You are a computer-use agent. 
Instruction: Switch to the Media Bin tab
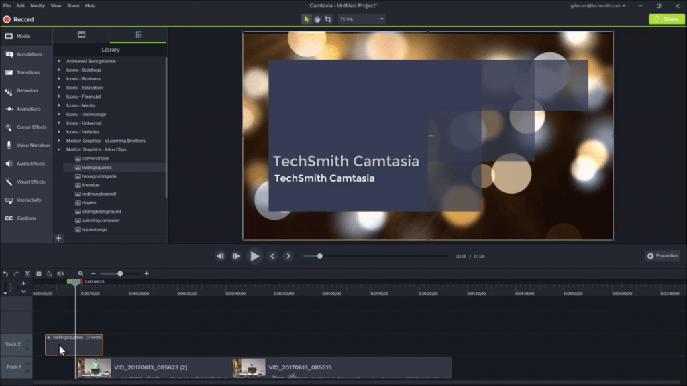point(81,35)
